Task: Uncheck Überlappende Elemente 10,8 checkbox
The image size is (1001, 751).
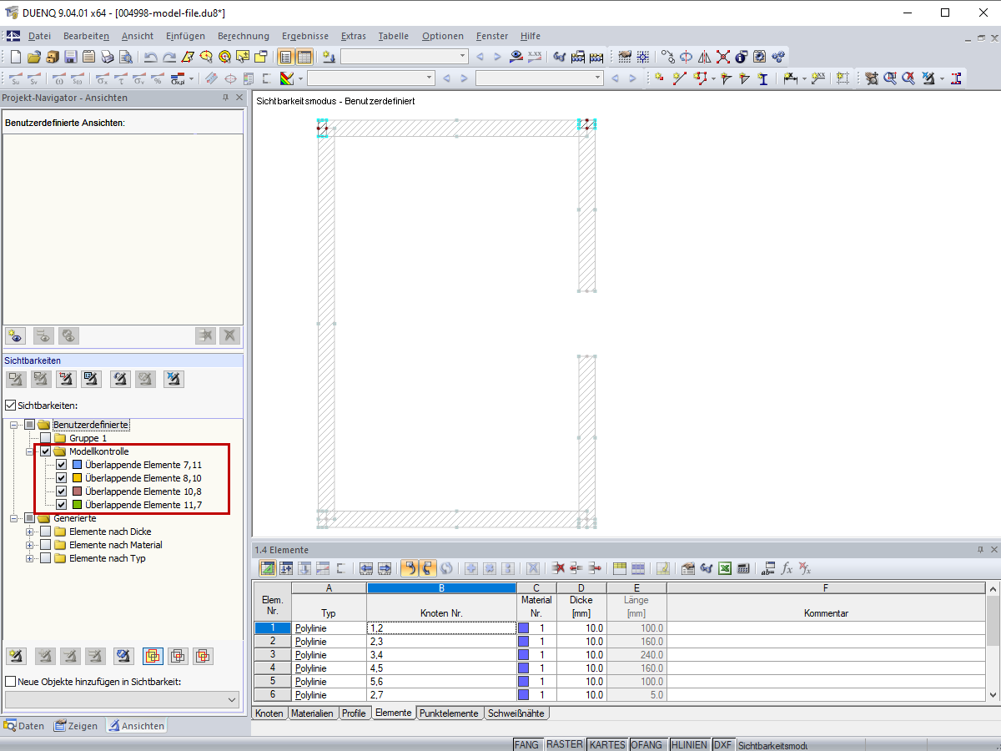Action: (61, 491)
